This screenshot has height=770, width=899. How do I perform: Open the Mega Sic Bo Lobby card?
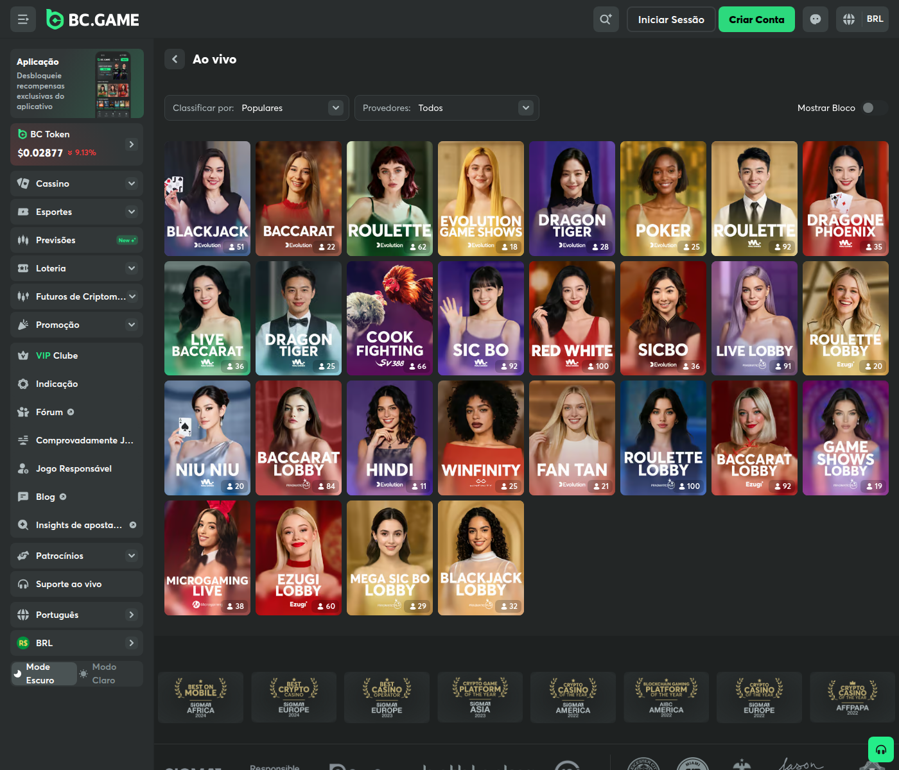pos(390,558)
